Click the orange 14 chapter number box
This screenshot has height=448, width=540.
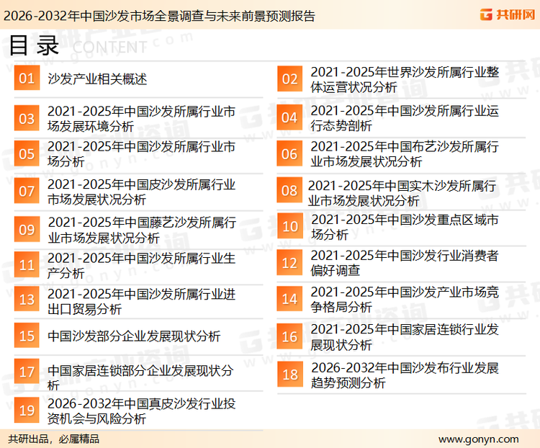(x=289, y=298)
